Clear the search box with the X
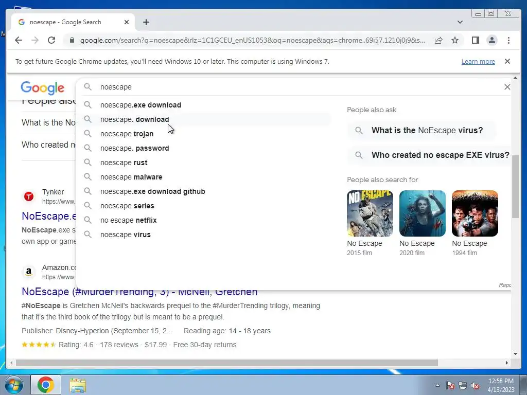The height and width of the screenshot is (395, 527). pyautogui.click(x=507, y=87)
